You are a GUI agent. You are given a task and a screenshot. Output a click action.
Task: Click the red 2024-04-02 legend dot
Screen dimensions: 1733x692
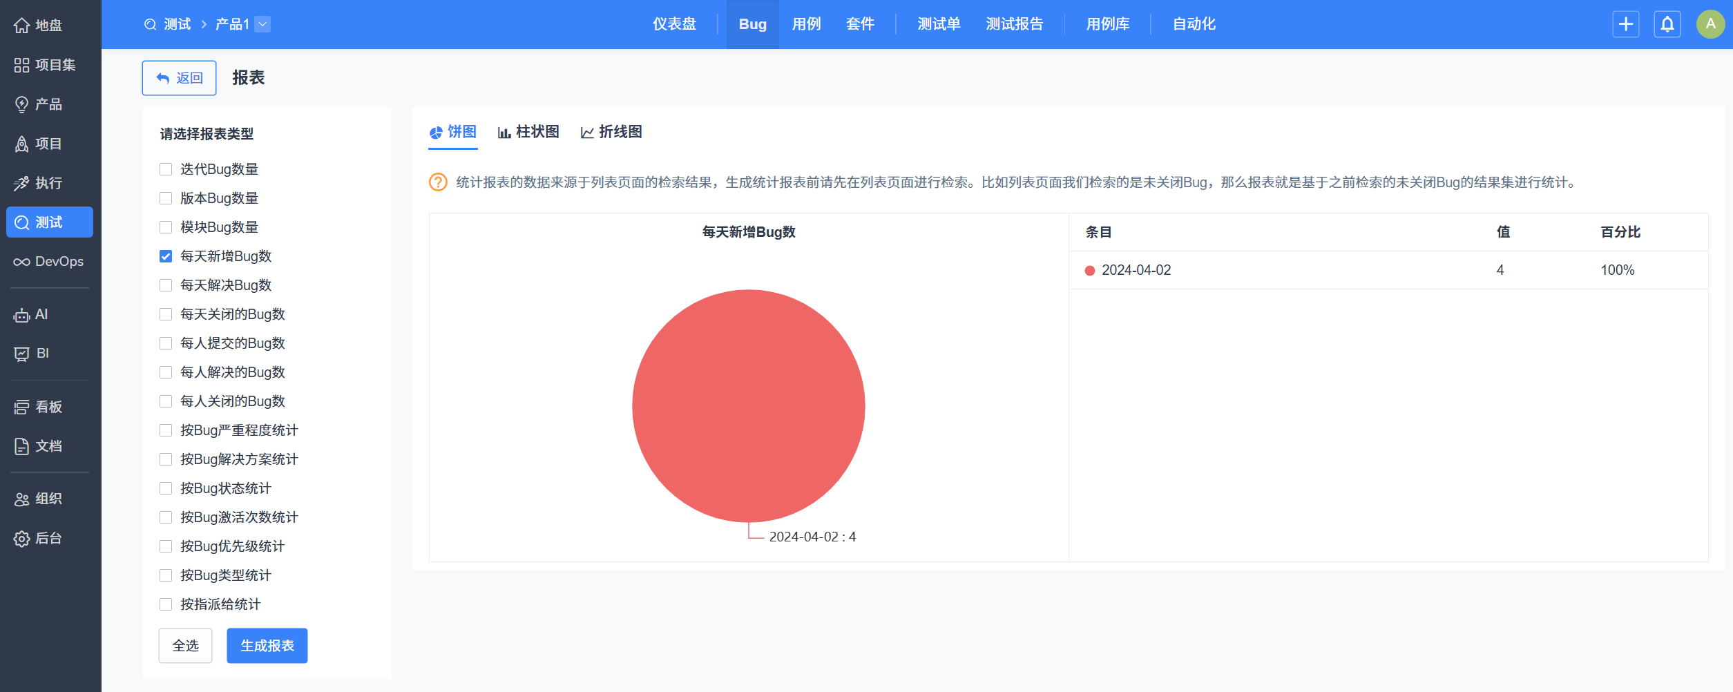pyautogui.click(x=1090, y=271)
